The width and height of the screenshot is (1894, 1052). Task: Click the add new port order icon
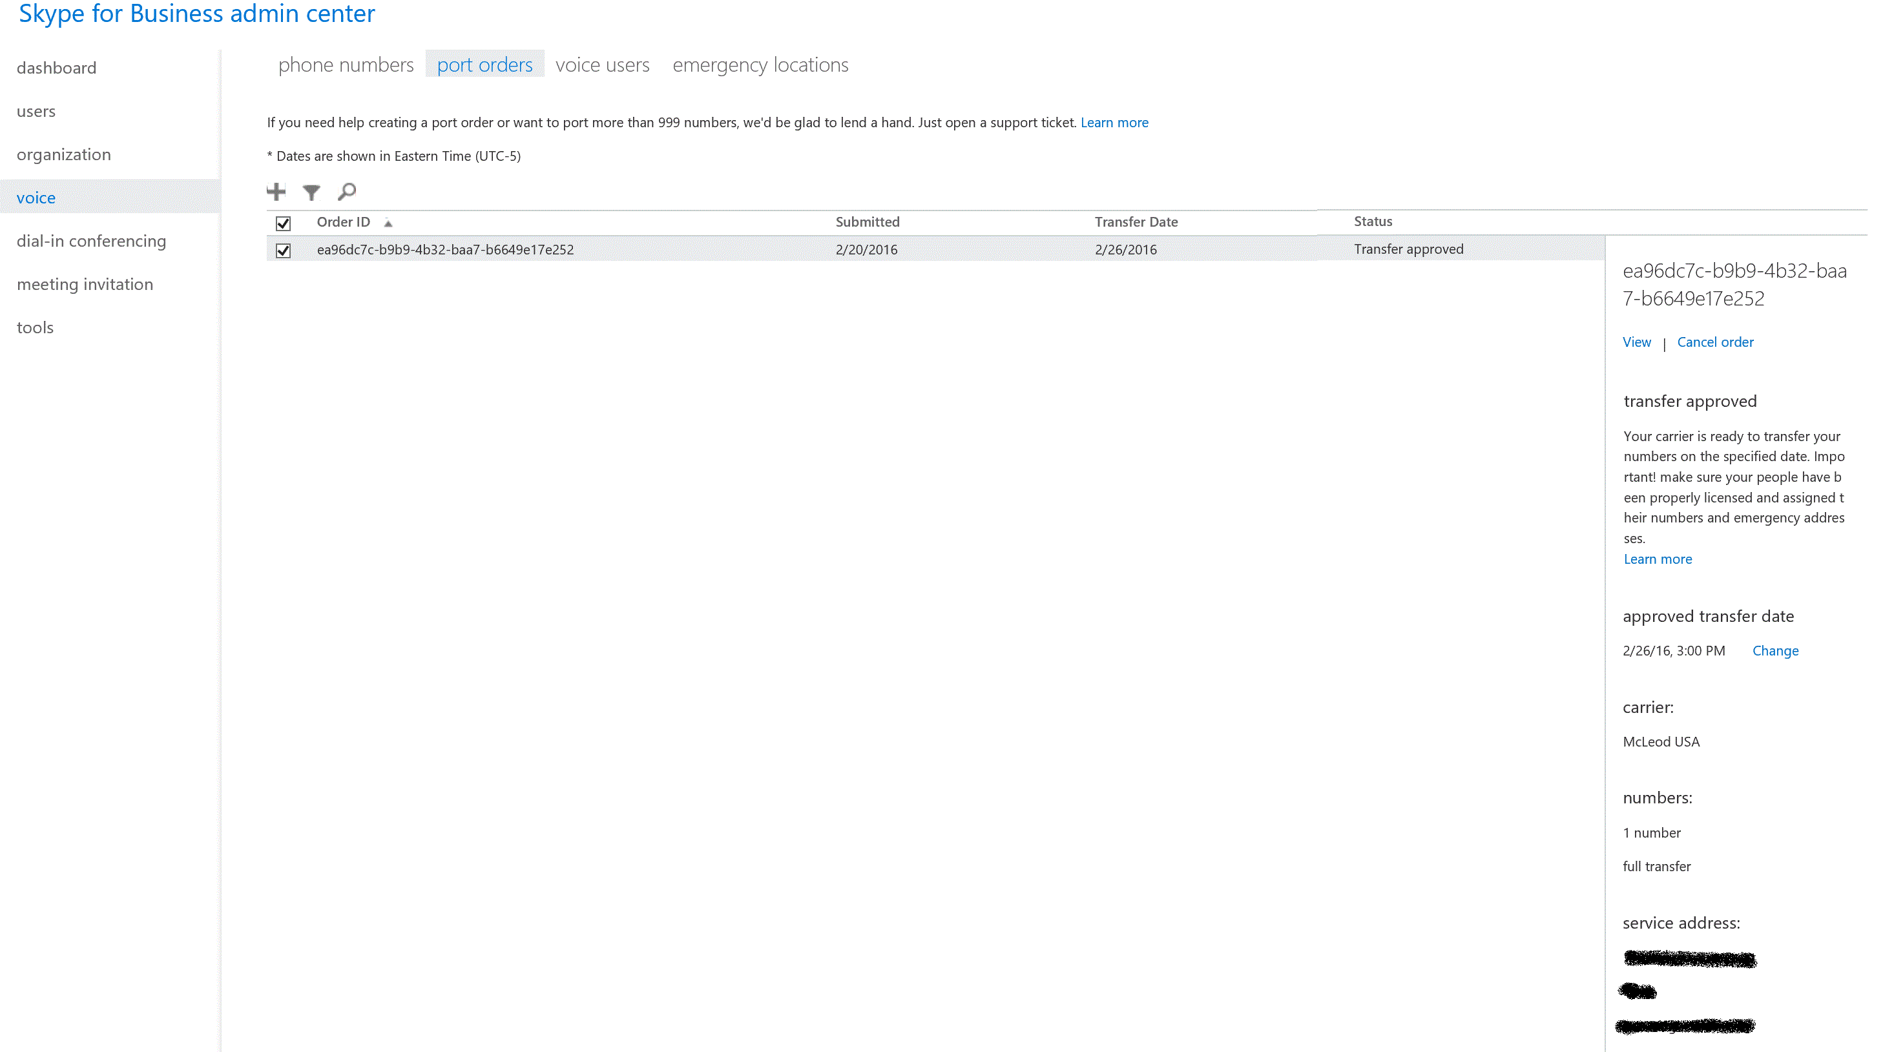pos(276,192)
